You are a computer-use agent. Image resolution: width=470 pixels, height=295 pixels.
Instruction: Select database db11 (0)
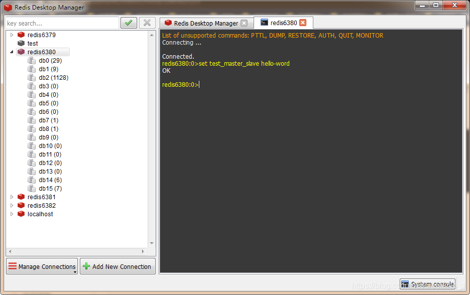click(x=50, y=154)
